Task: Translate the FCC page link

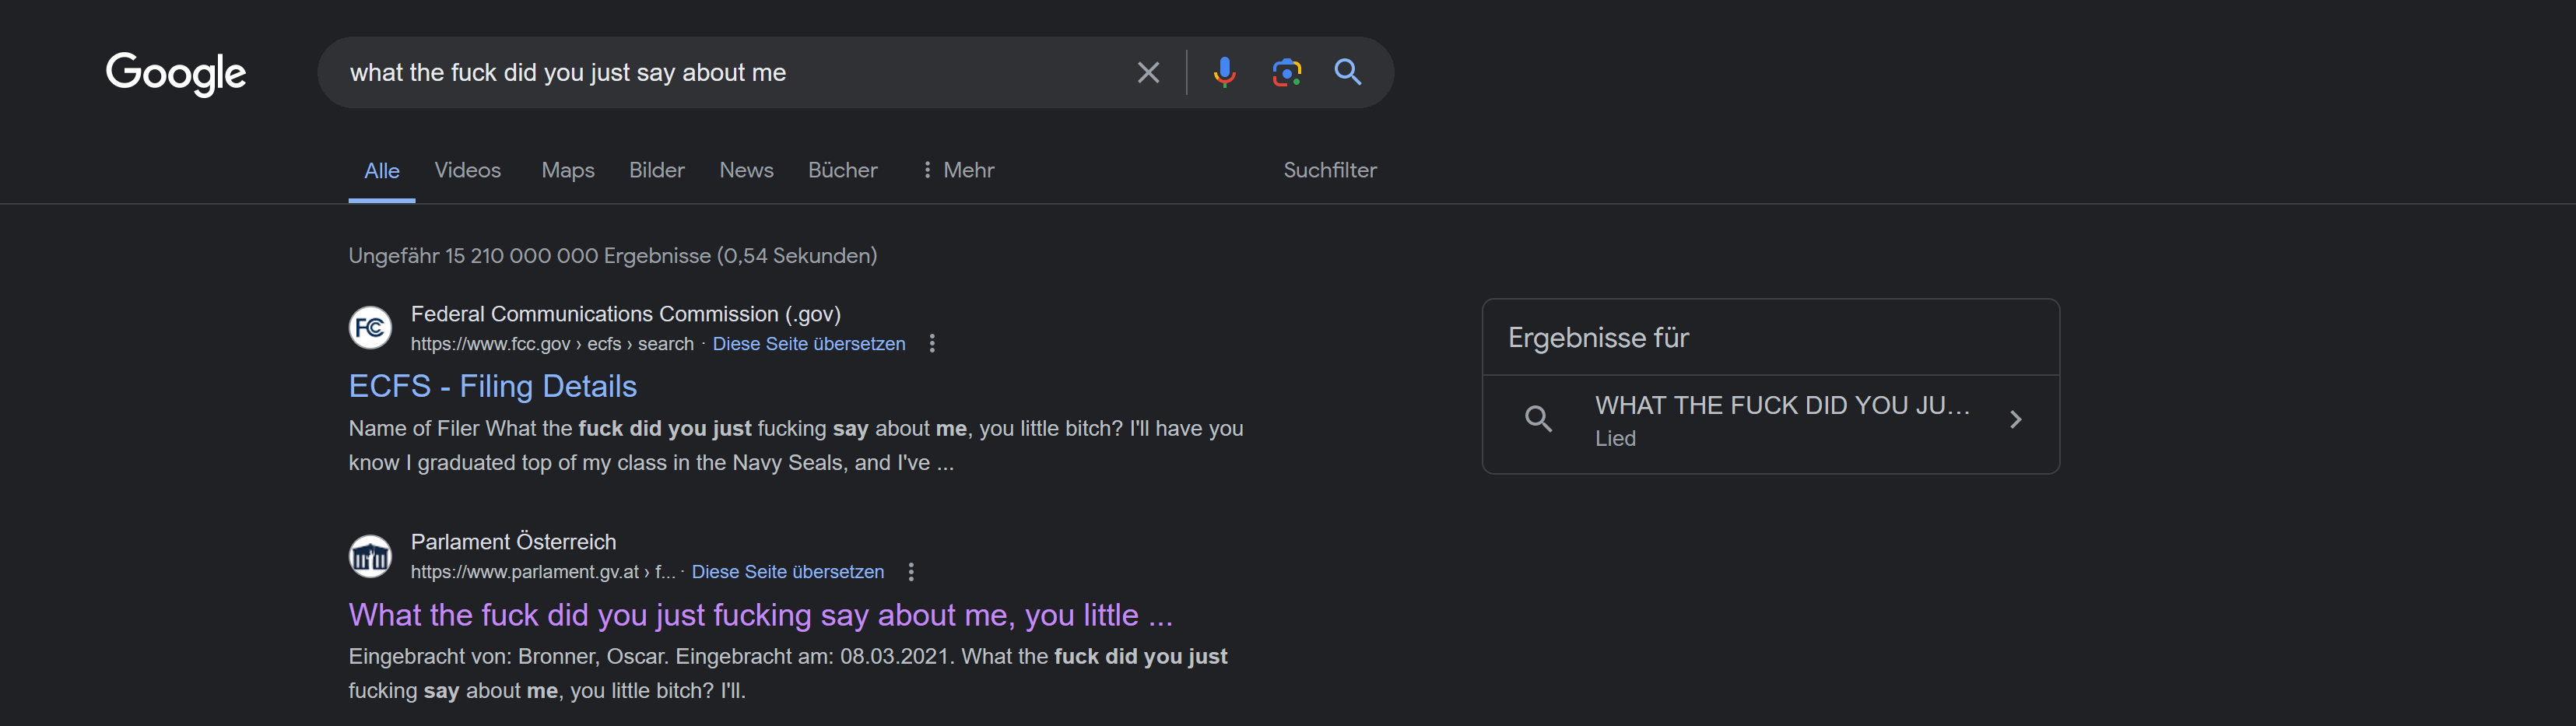Action: pos(809,344)
